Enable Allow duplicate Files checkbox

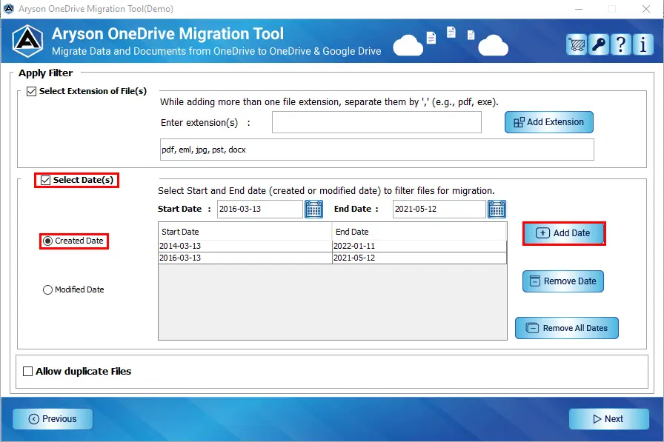[28, 372]
